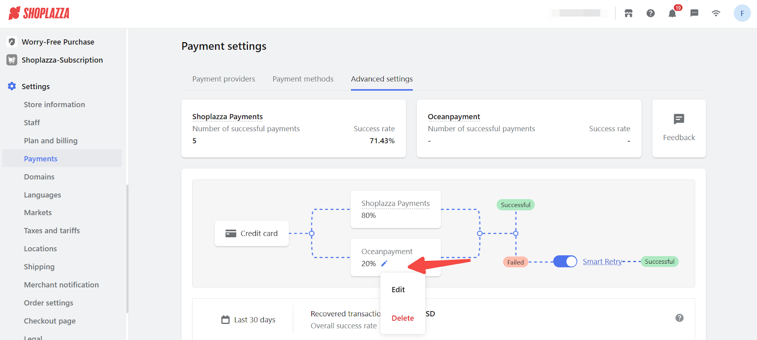Click the credit card icon
757x340 pixels.
click(231, 233)
